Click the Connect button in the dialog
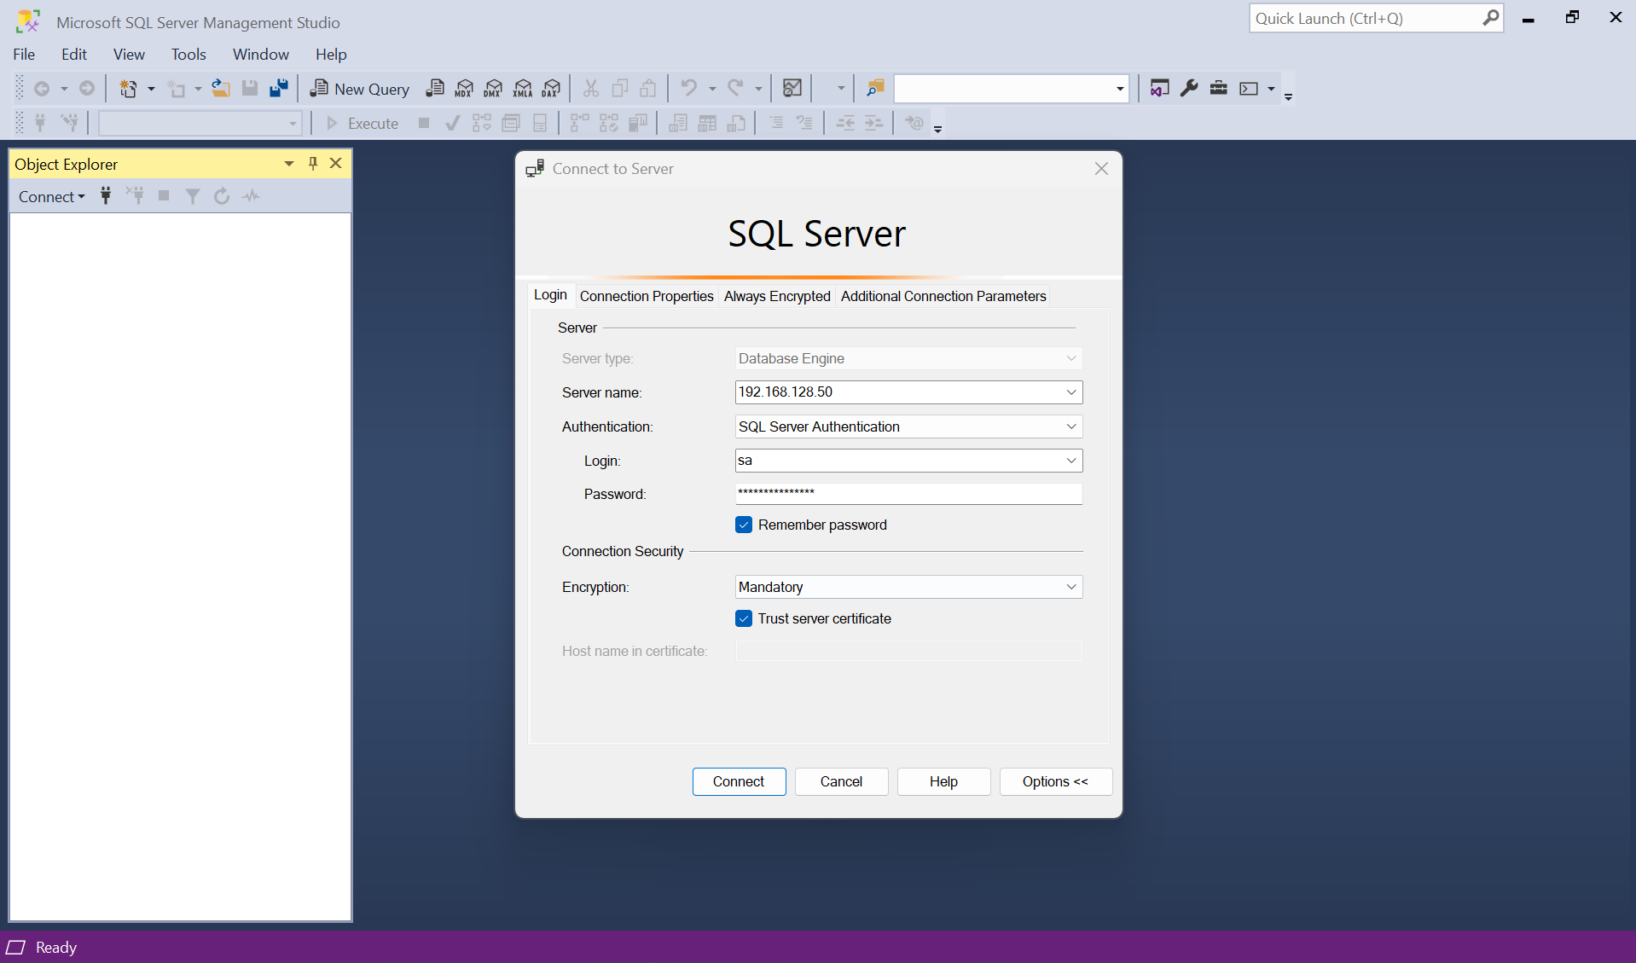This screenshot has width=1636, height=963. point(739,782)
